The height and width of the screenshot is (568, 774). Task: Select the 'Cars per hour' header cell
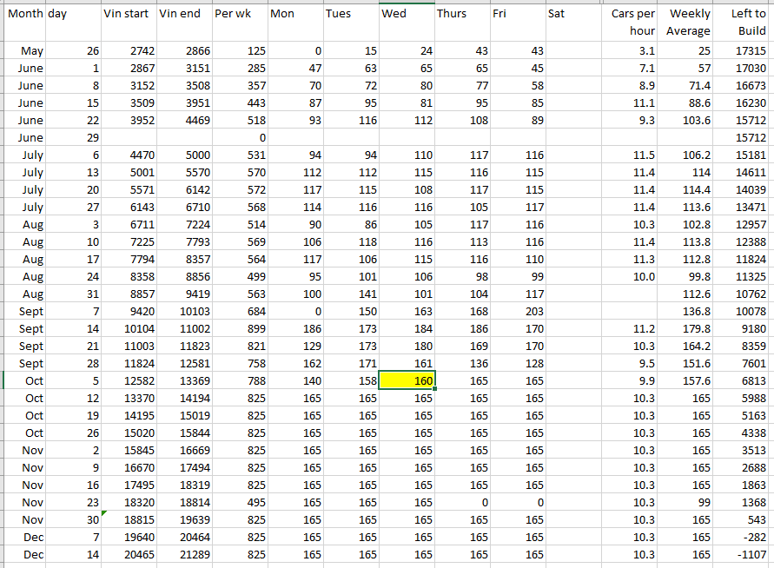[632, 22]
